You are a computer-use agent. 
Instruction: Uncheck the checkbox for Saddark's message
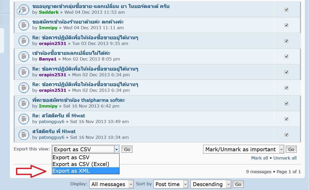click(x=286, y=10)
